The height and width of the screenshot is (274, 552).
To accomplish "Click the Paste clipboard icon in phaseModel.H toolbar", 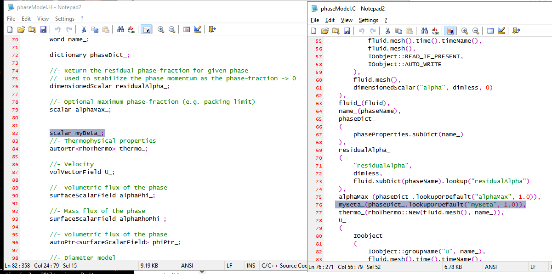I will [x=106, y=29].
